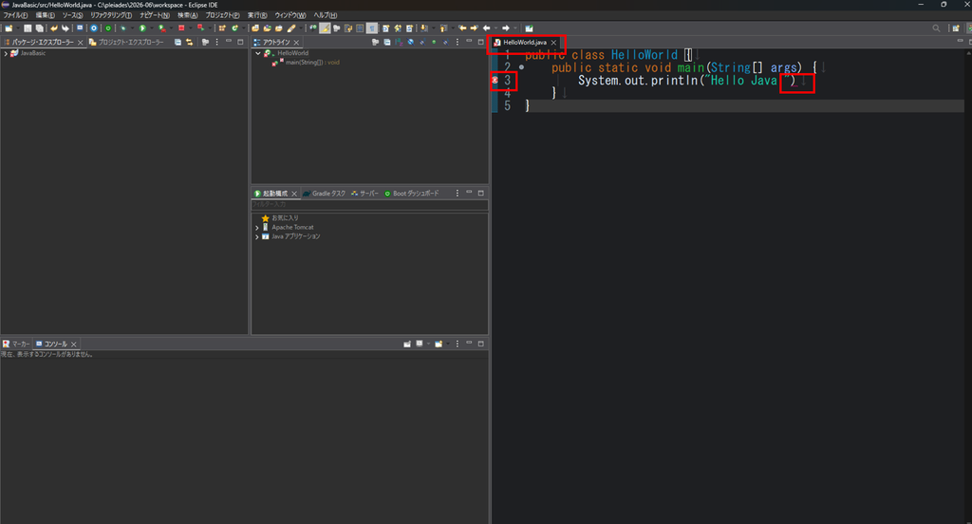The image size is (972, 524).
Task: Click the Open Perspective icon at top right
Action: [956, 28]
